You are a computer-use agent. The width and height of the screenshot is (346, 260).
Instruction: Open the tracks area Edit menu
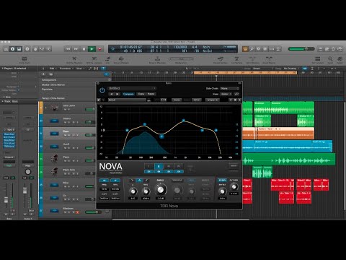pos(53,69)
